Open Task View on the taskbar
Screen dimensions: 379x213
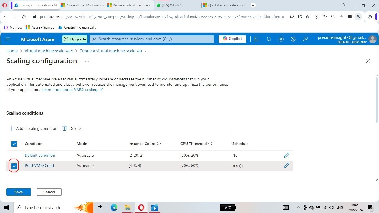tap(100, 207)
